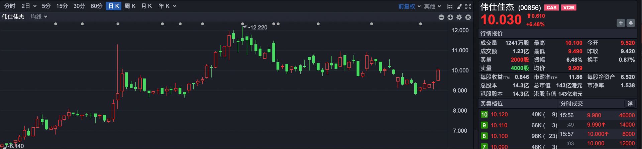The width and height of the screenshot is (642, 149).
Task: Click the CAS badge
Action: [x=551, y=8]
